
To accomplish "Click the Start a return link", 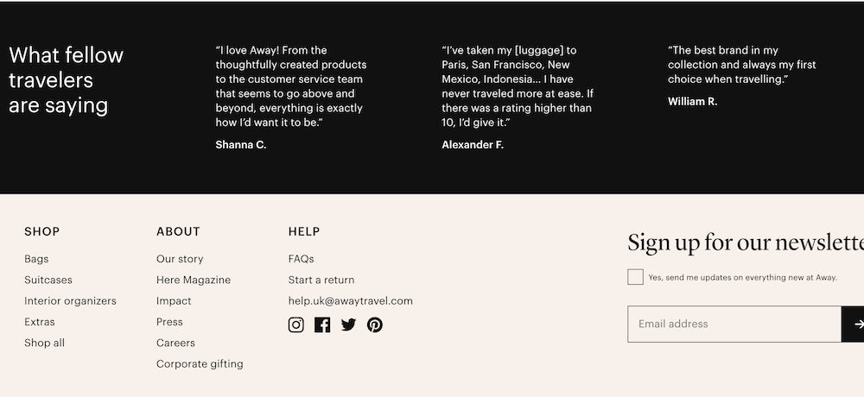I will [321, 280].
